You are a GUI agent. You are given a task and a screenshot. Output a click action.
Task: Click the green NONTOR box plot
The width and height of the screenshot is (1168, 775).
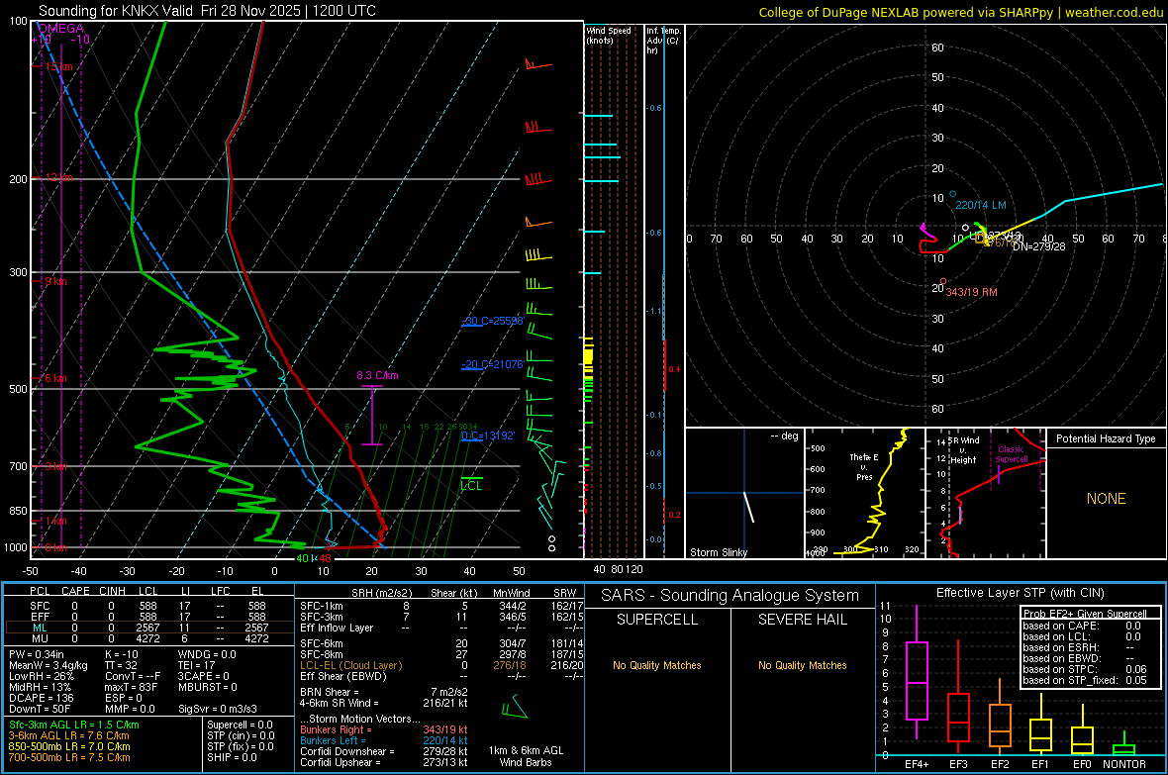(x=1124, y=744)
